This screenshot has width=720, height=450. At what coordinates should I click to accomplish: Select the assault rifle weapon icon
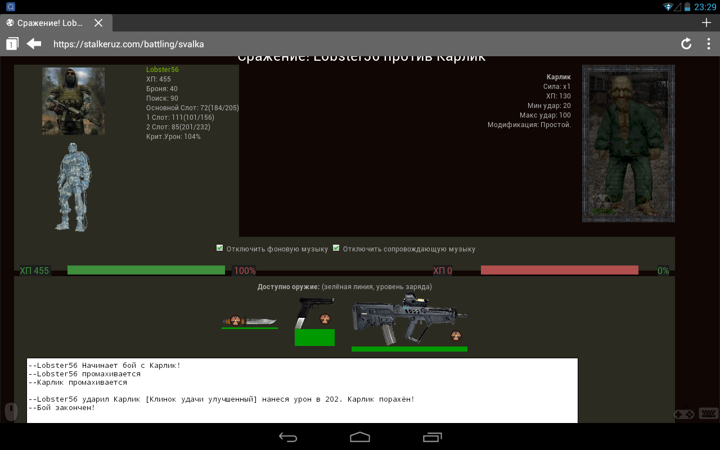409,319
